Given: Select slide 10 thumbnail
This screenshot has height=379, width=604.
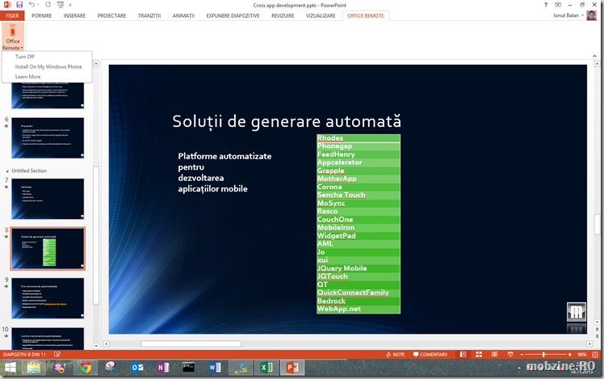Looking at the screenshot, I should coord(48,339).
